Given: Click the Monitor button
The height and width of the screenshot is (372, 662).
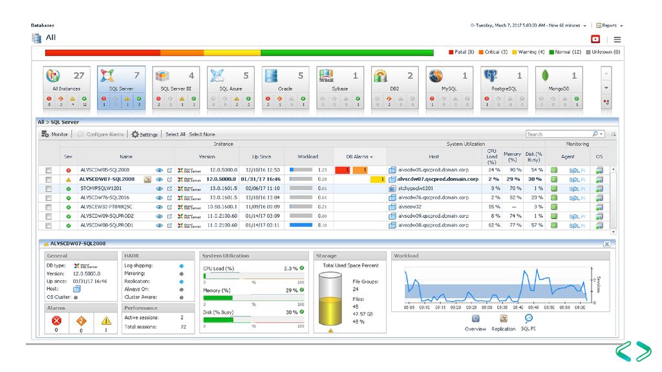Looking at the screenshot, I should (x=54, y=134).
